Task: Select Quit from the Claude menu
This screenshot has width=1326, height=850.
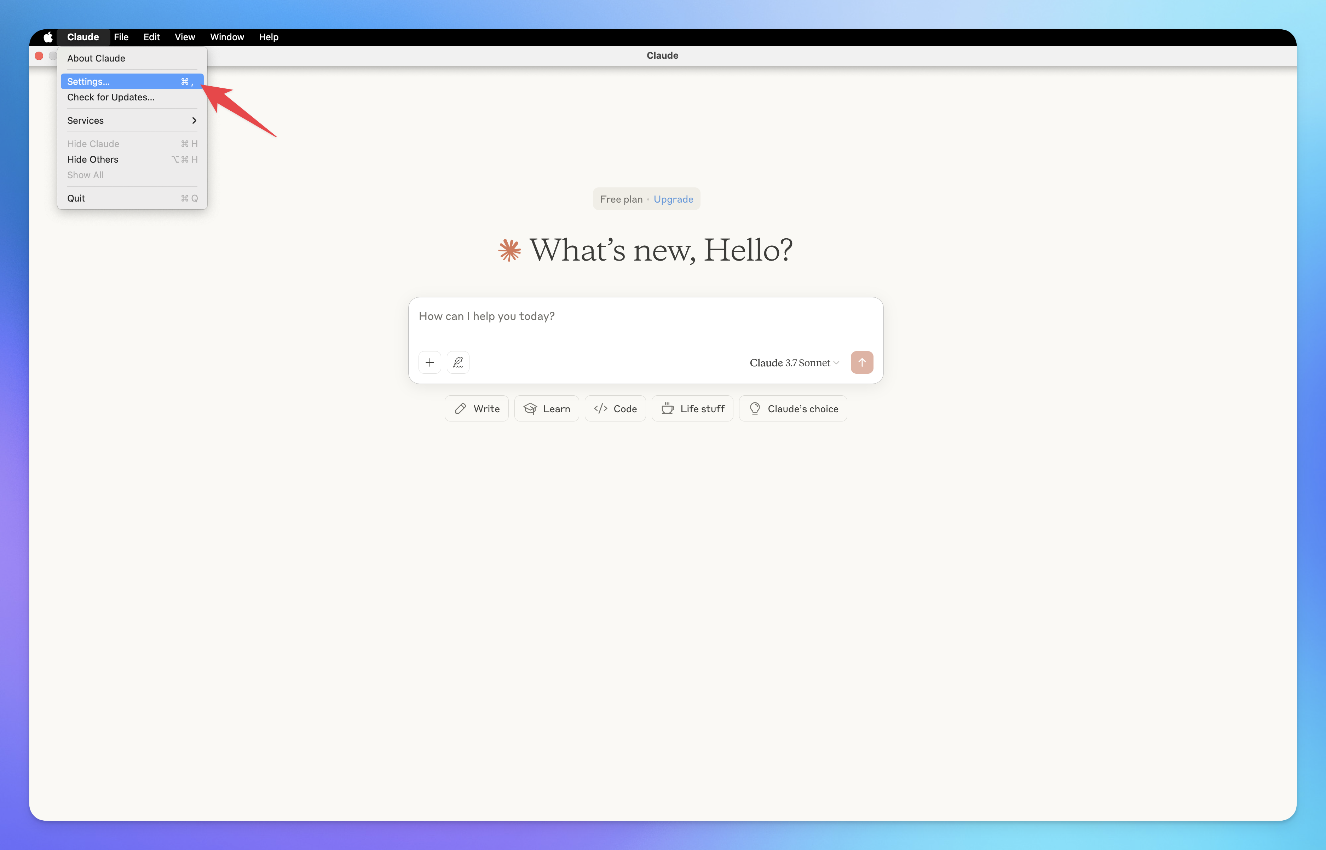Action: pos(132,198)
